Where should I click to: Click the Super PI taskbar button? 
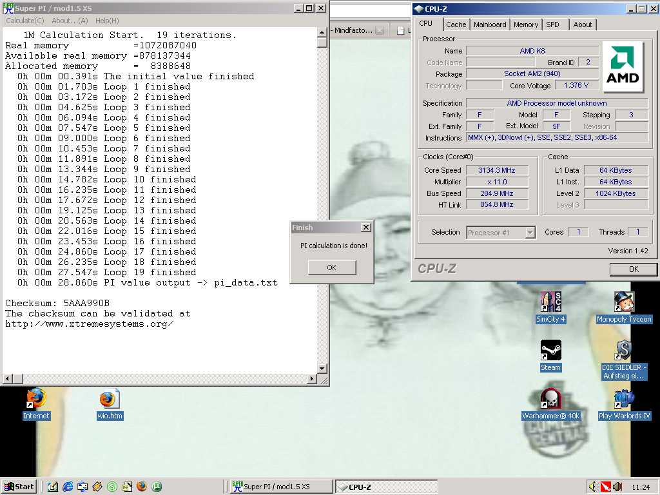[x=280, y=487]
